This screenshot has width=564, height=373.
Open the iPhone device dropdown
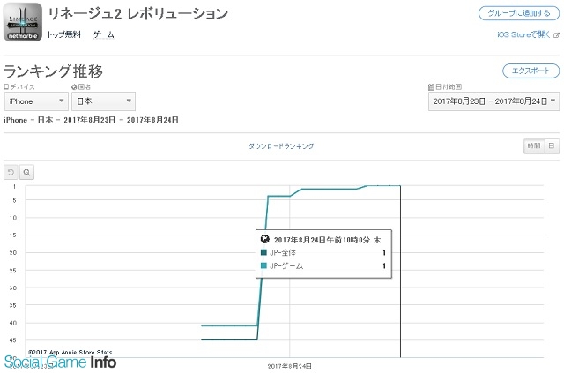coord(34,102)
